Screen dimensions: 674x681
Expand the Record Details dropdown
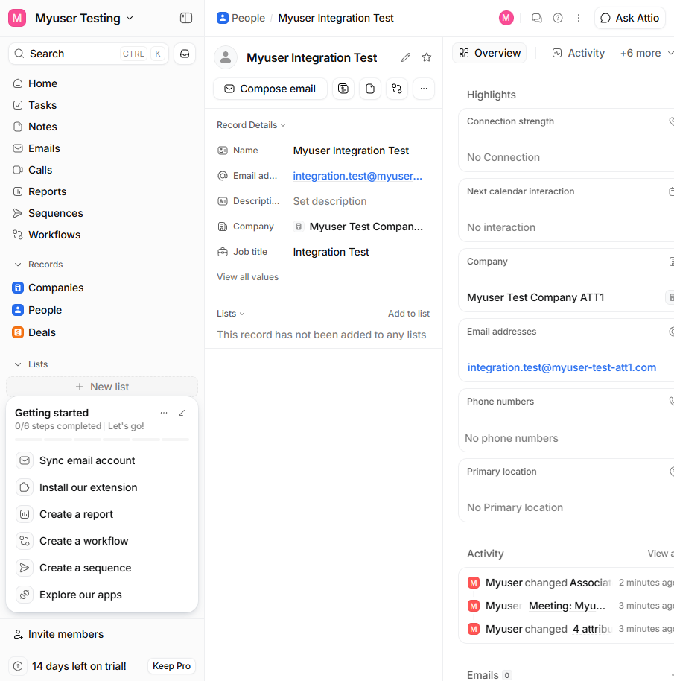251,125
